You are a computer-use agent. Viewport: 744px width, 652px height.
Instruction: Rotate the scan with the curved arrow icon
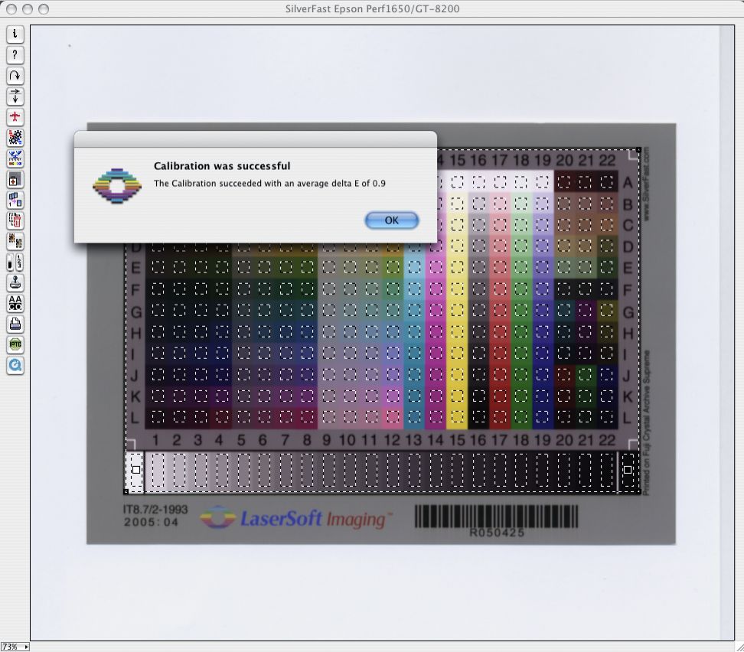click(x=15, y=76)
